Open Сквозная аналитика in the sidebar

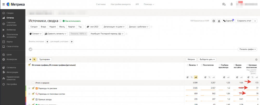coord(11,24)
